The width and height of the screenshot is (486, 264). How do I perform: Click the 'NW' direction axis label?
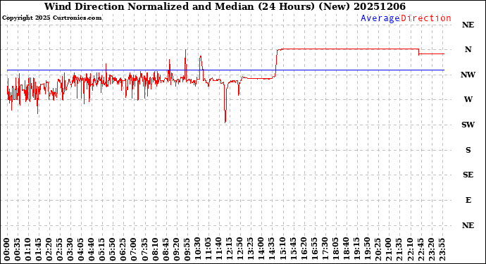point(468,75)
